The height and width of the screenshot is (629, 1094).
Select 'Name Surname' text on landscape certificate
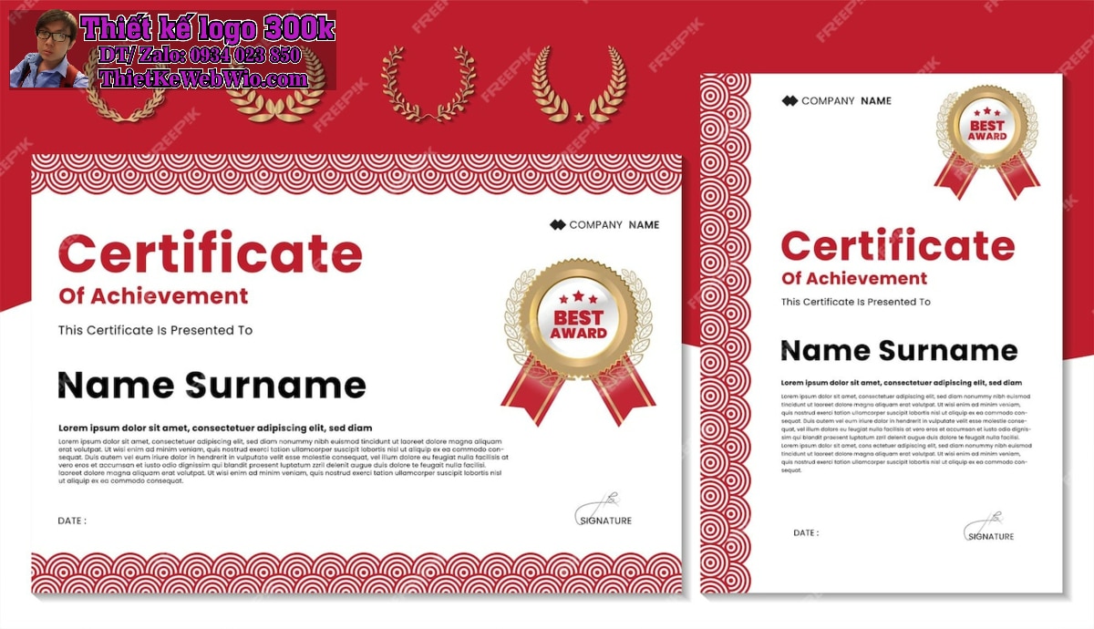click(x=212, y=385)
